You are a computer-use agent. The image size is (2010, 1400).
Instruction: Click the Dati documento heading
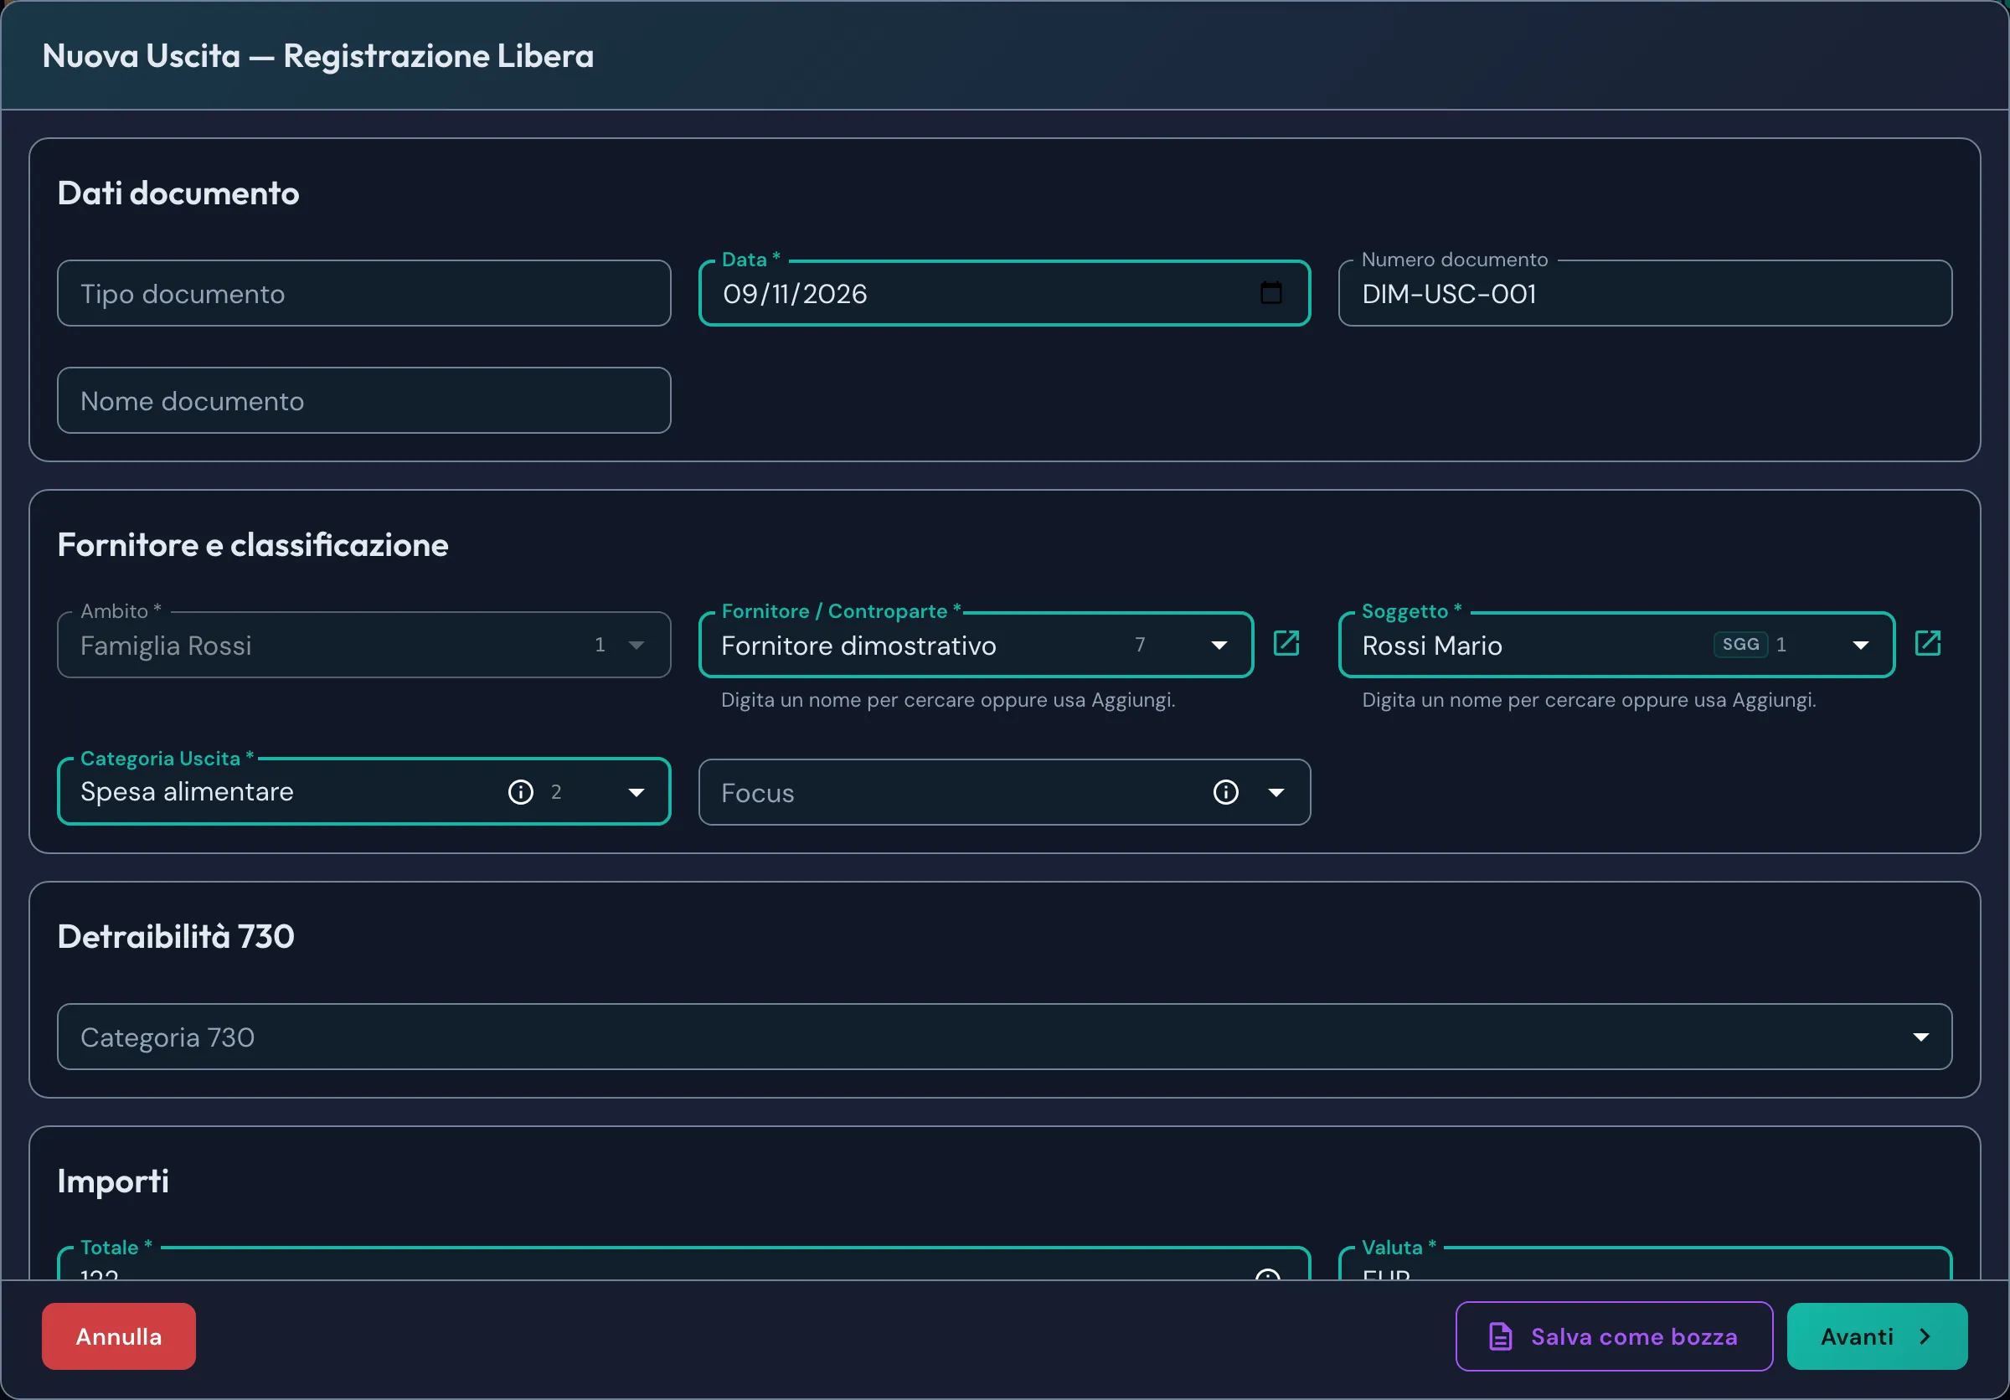(178, 193)
